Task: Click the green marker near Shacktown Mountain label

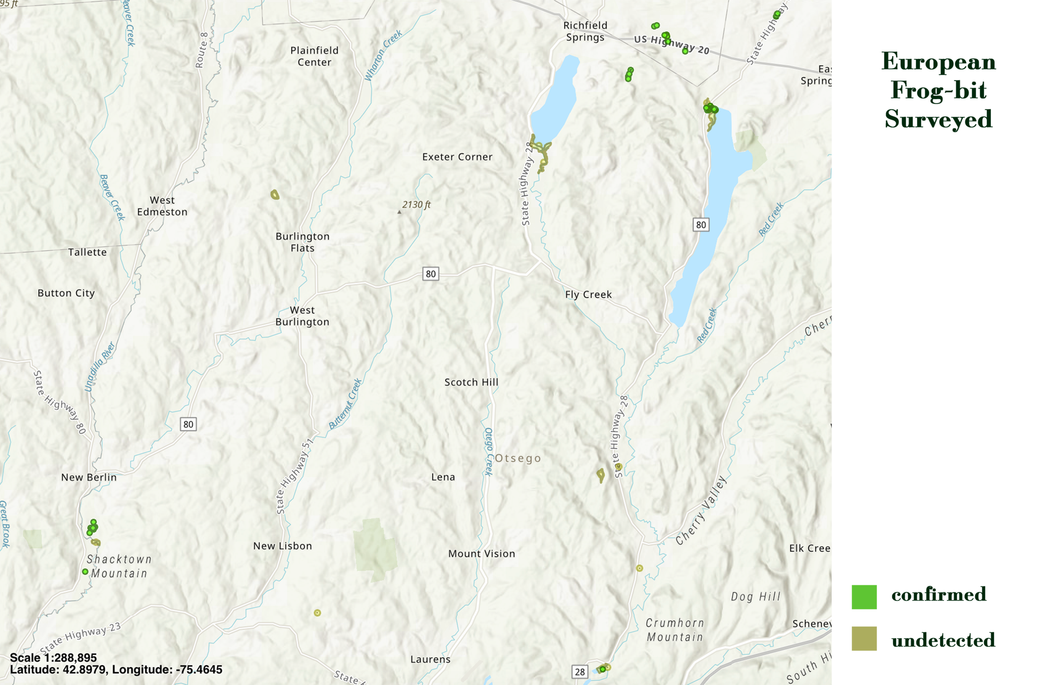Action: [85, 571]
